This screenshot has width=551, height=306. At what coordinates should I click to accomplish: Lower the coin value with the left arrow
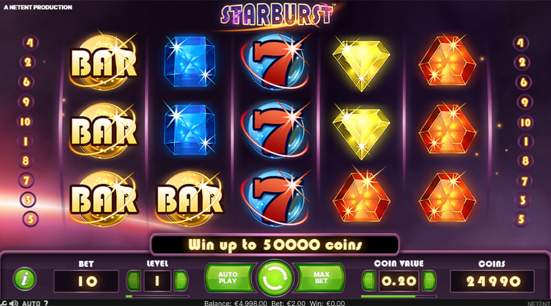[369, 280]
